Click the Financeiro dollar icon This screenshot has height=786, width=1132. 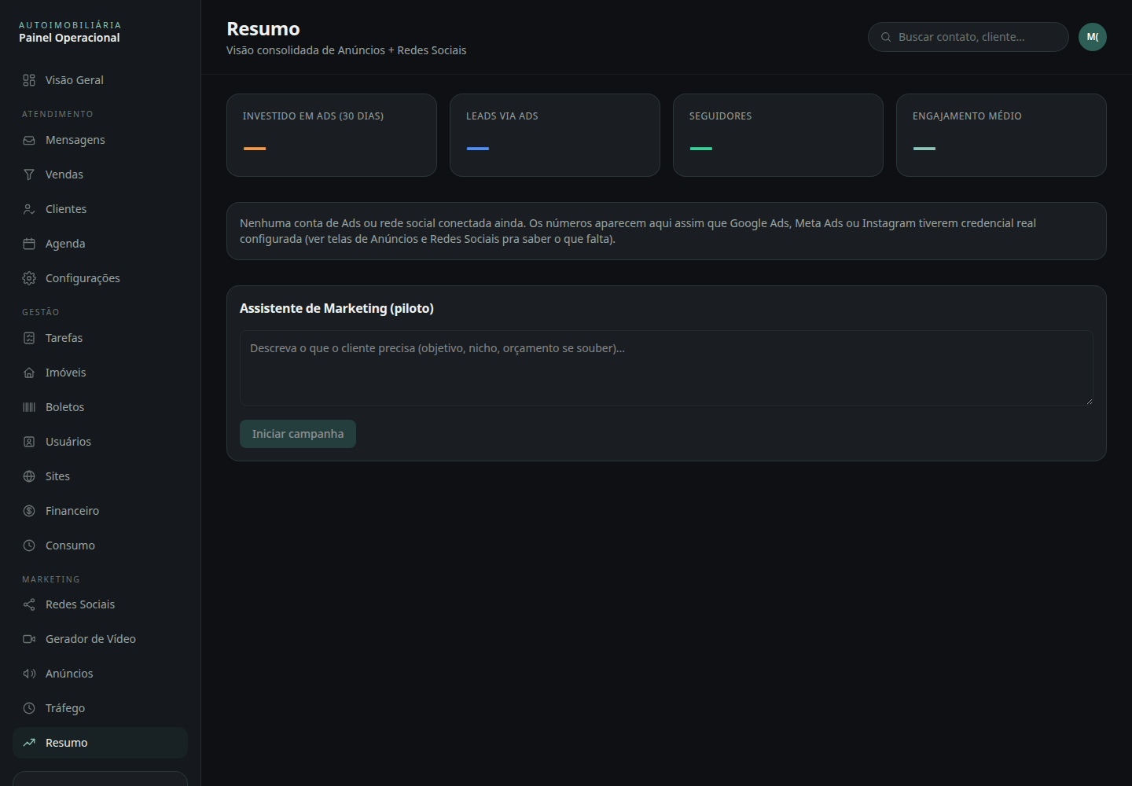point(29,511)
